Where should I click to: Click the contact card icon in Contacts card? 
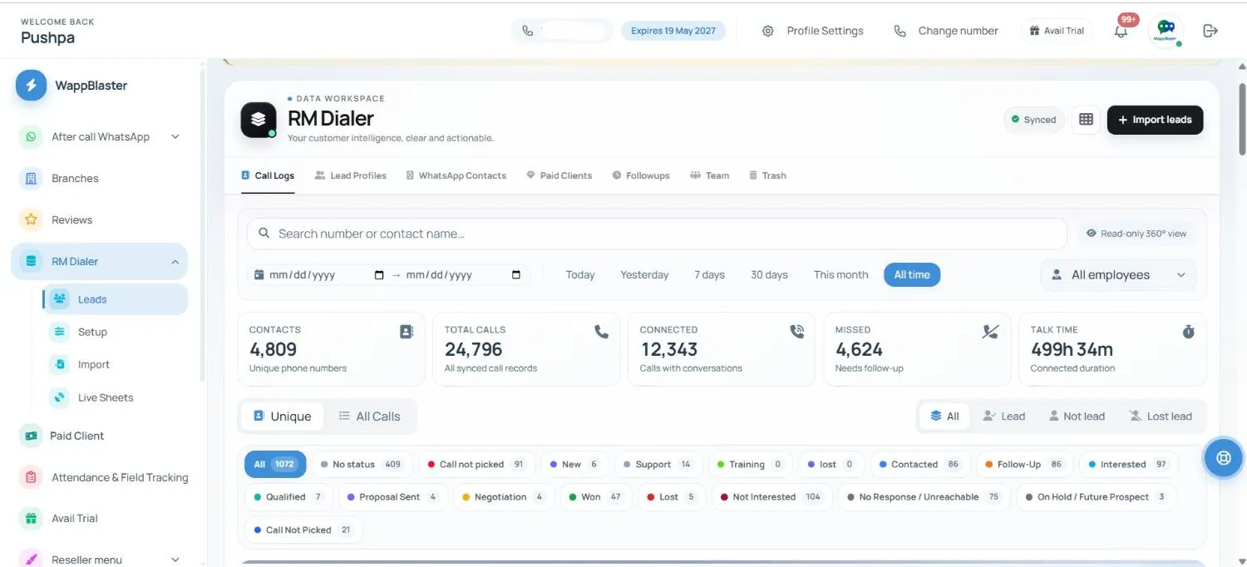coord(407,332)
